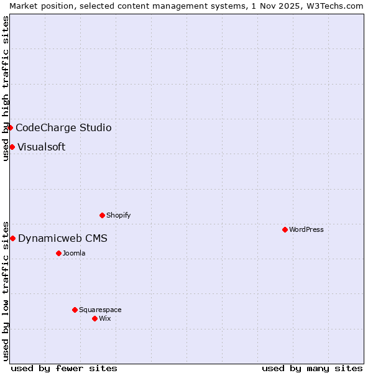Select the Joomla label text
Screen dimensions: 373x373
pos(74,253)
